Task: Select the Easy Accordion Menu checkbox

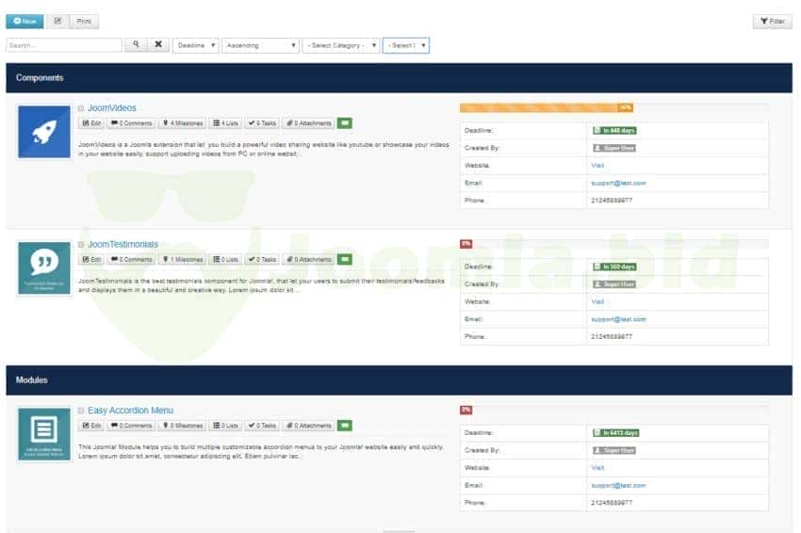Action: click(x=81, y=411)
